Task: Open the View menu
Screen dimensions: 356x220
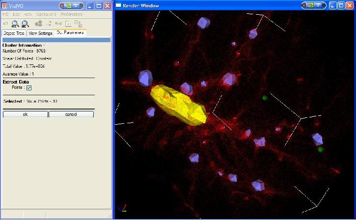Action: coord(28,14)
